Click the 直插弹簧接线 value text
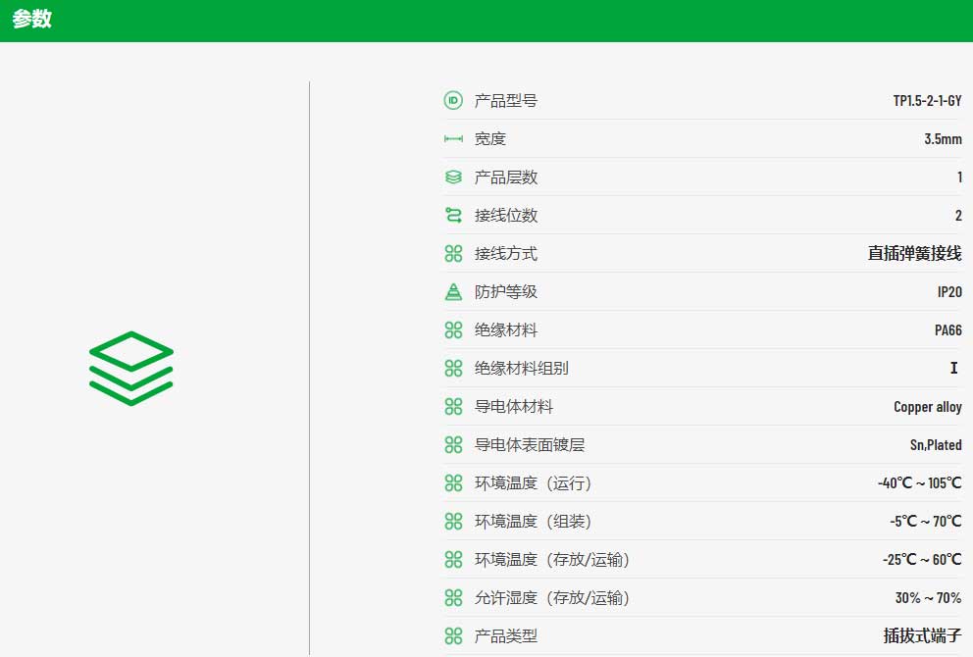This screenshot has height=657, width=973. (x=915, y=253)
